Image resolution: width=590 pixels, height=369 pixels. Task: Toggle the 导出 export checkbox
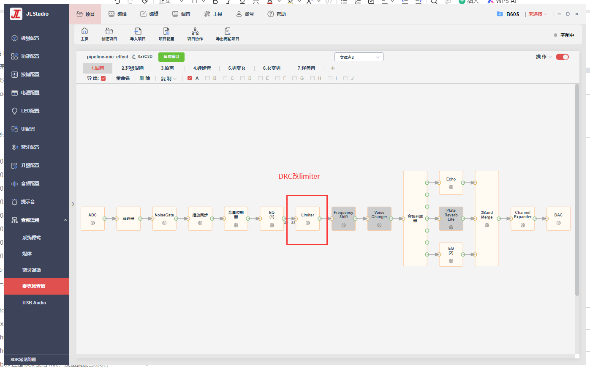click(x=103, y=78)
